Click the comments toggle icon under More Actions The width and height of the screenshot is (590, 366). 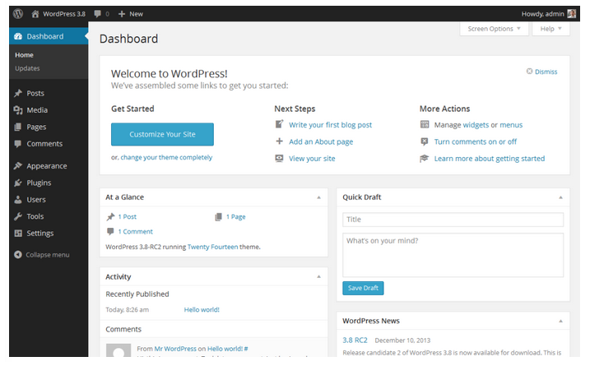(x=425, y=141)
